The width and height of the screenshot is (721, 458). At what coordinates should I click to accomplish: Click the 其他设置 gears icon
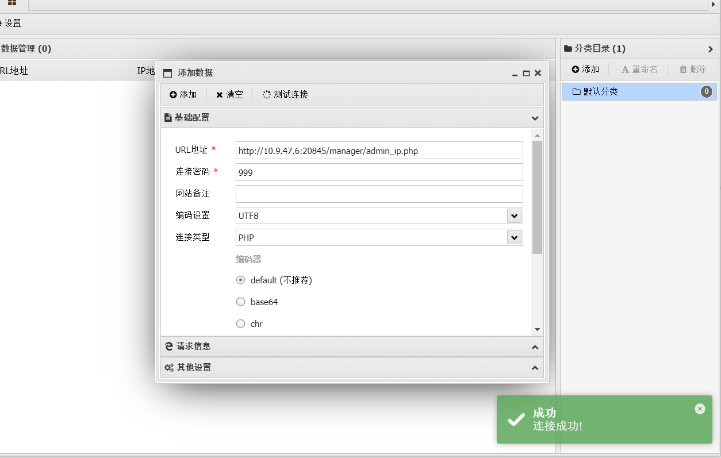pos(169,368)
